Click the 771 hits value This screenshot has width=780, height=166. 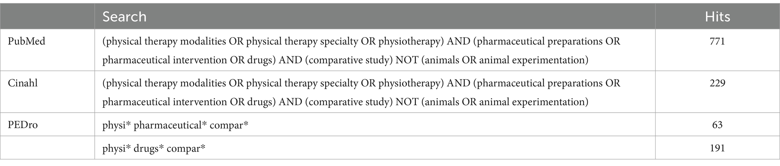tap(717, 41)
